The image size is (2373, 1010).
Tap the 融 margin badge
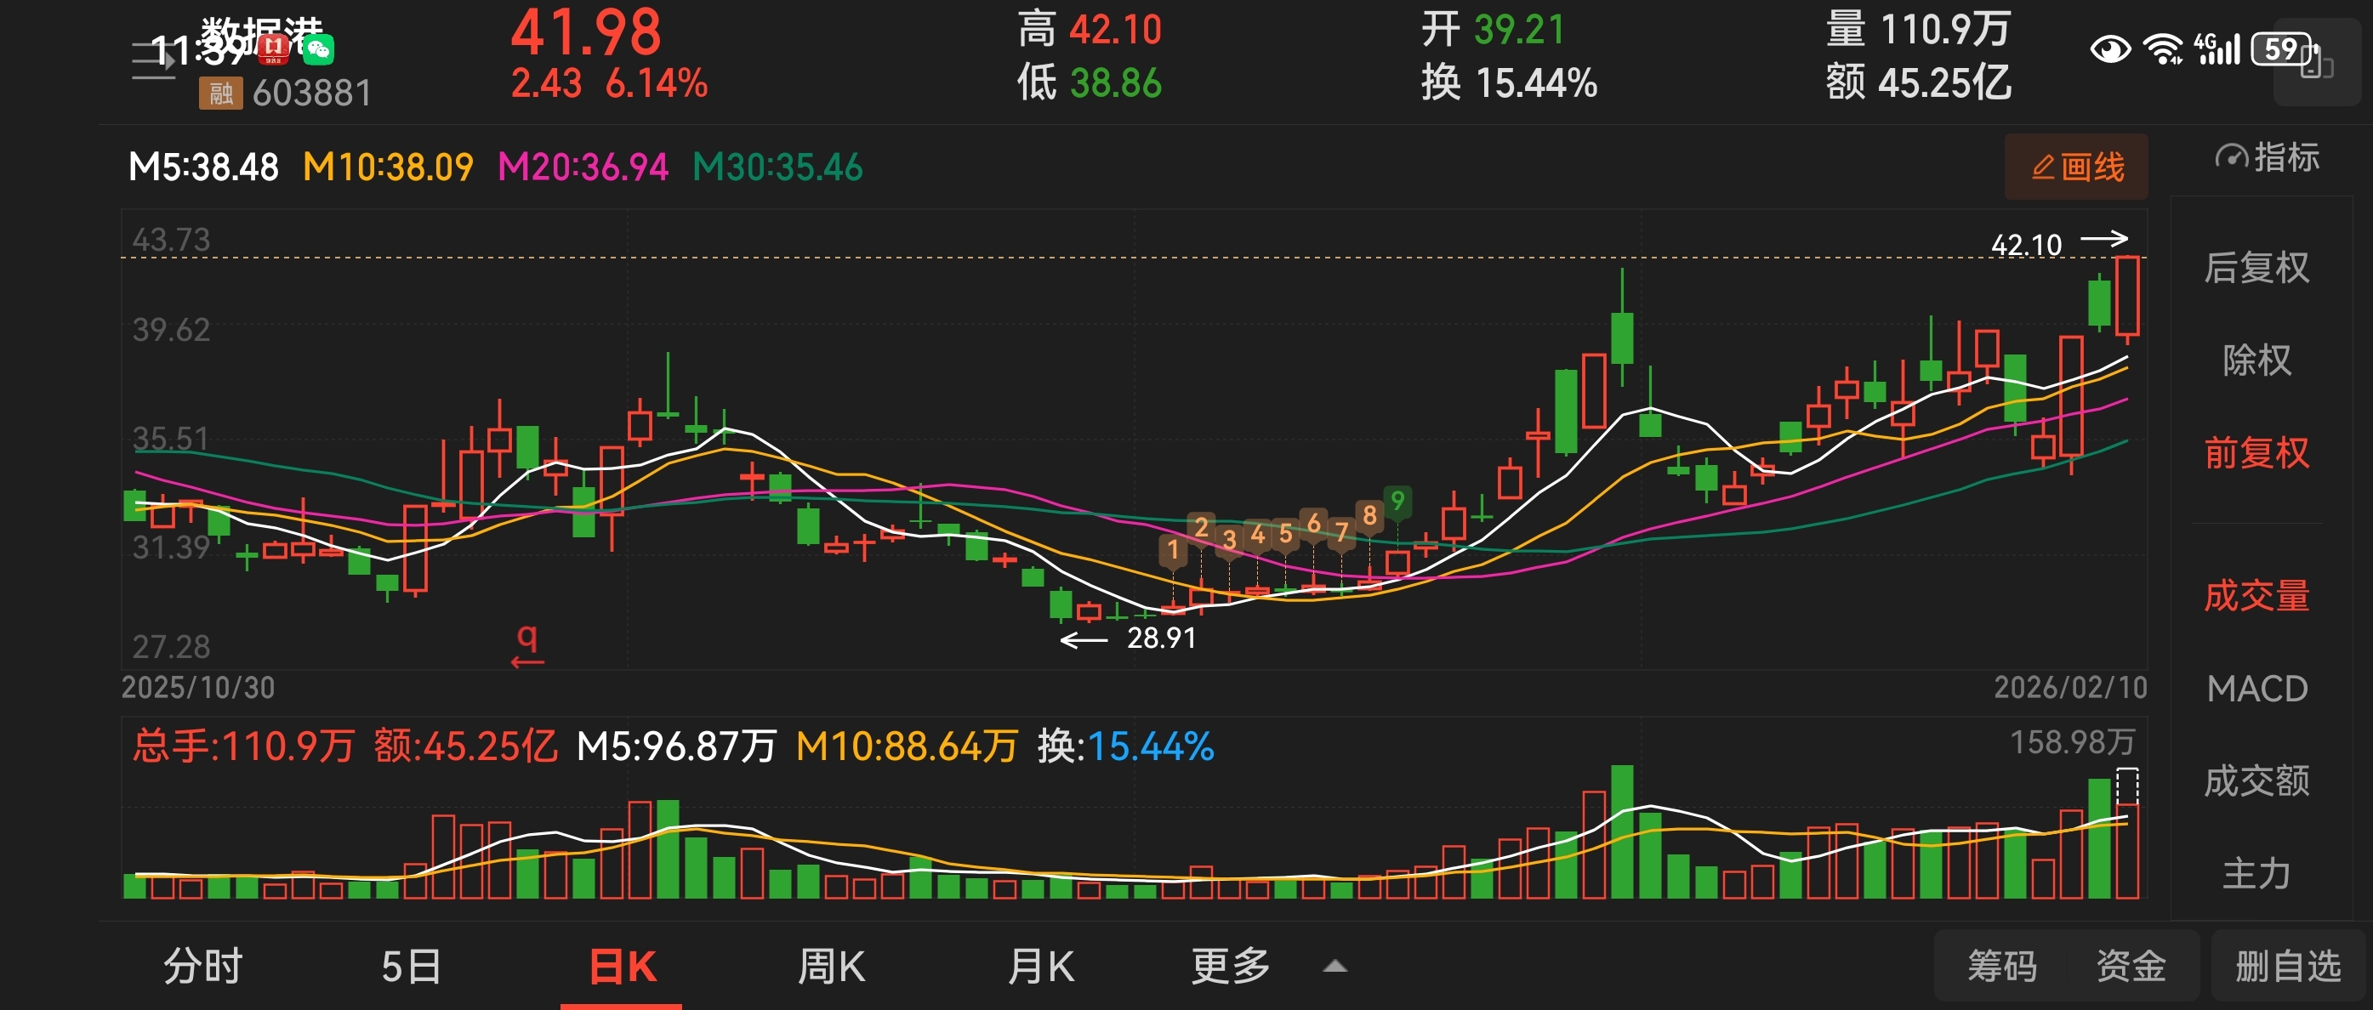pos(220,93)
